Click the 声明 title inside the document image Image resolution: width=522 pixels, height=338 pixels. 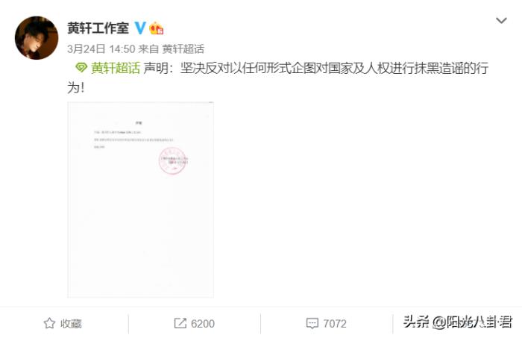(139, 123)
